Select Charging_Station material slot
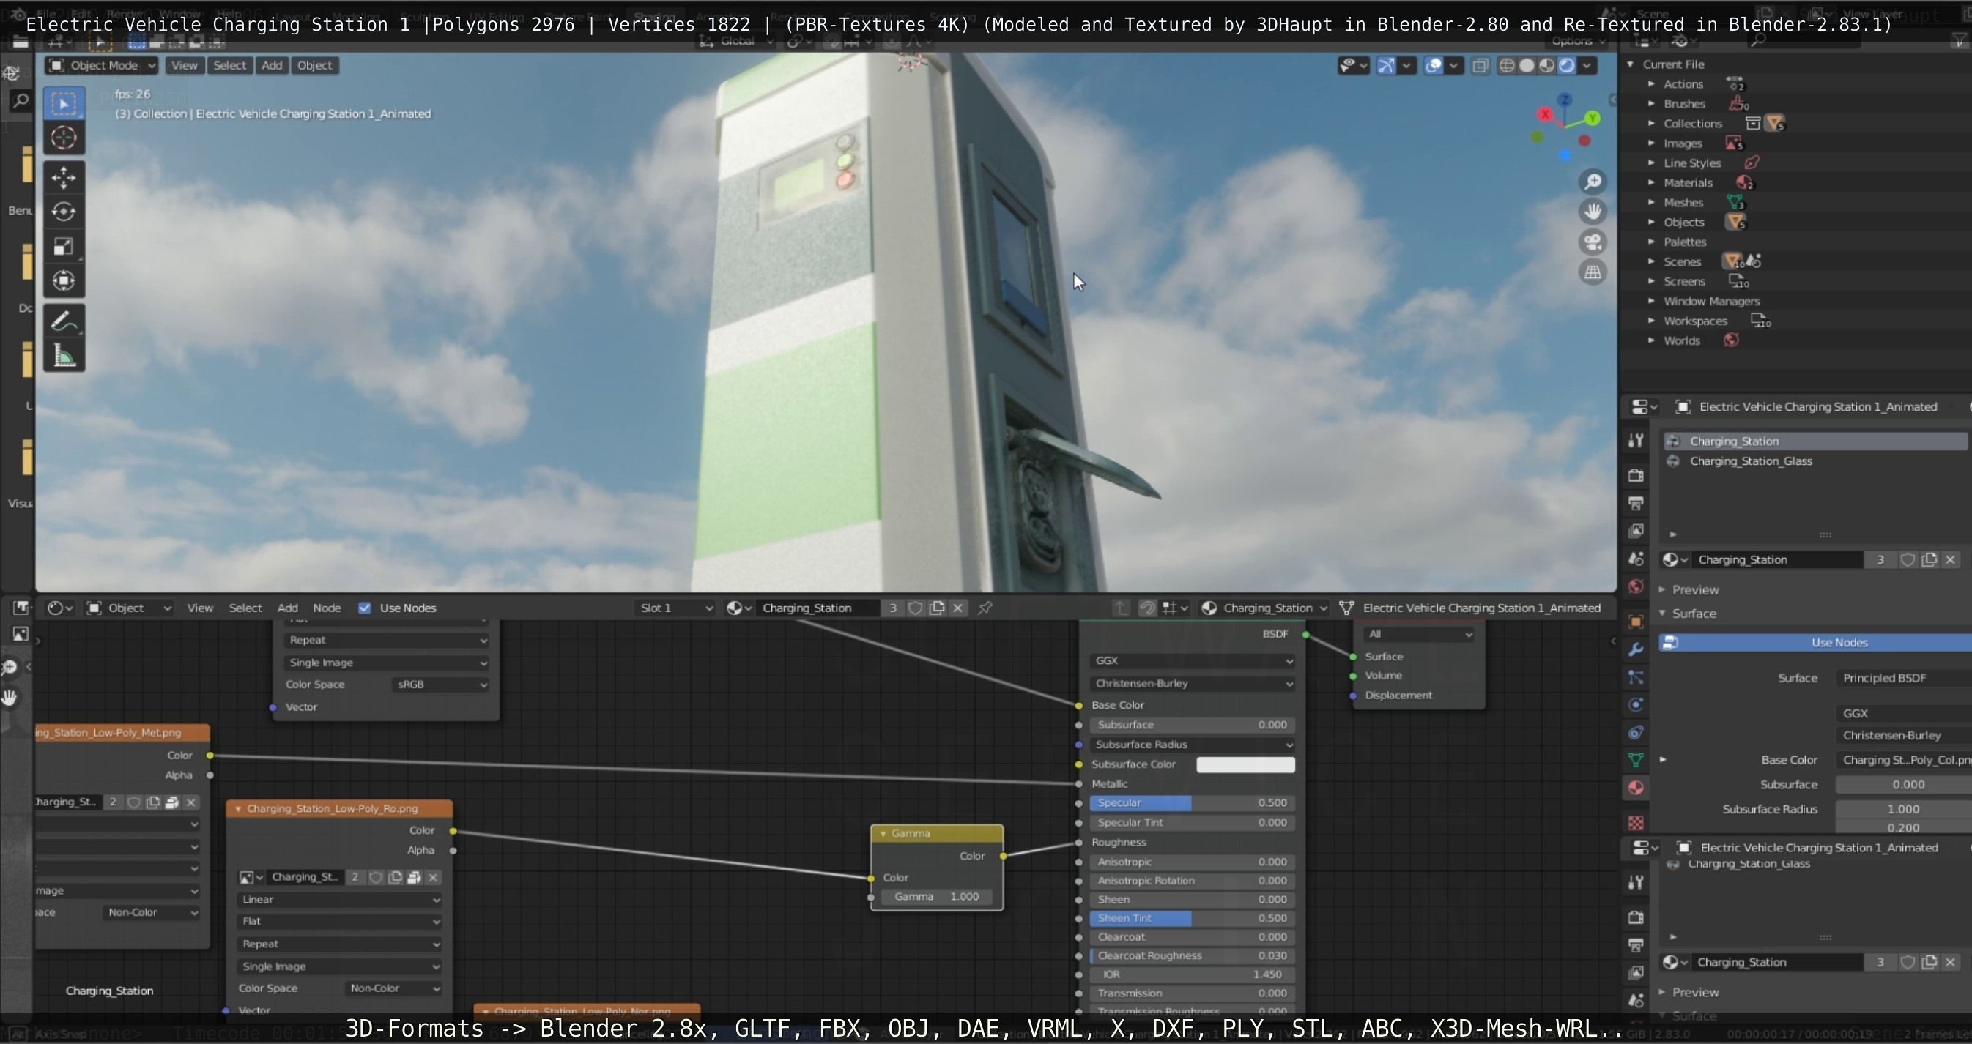The image size is (1972, 1044). [x=1815, y=441]
